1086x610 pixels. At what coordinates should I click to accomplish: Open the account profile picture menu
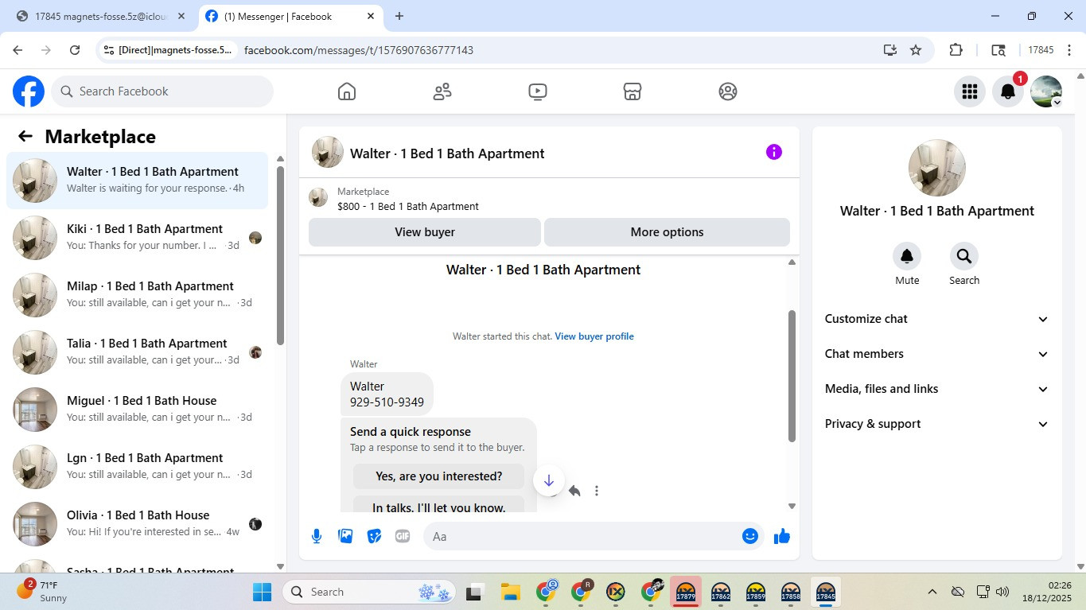[1046, 91]
